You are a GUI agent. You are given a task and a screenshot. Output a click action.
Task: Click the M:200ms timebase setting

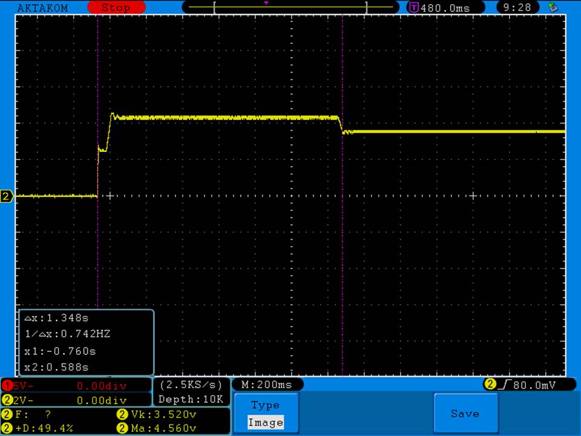point(267,385)
